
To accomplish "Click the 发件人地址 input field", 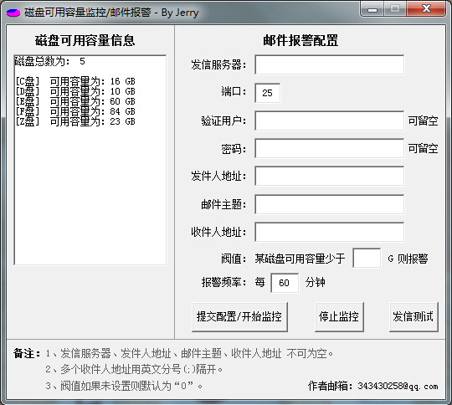I will tap(329, 176).
